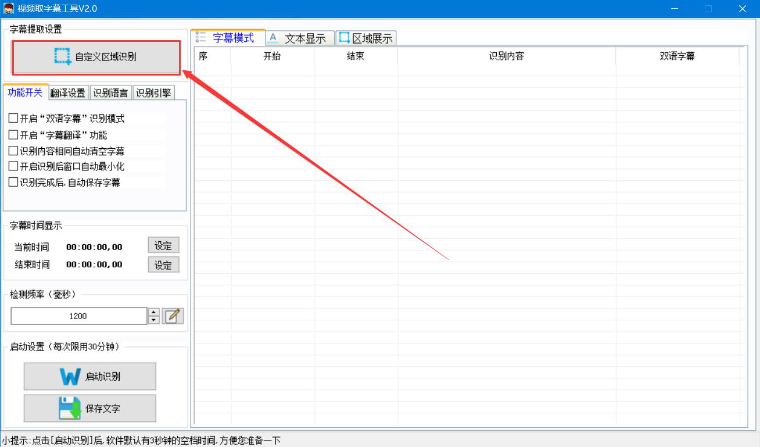Tick 开启识别后窗口自动最小化 checkbox
The image size is (760, 447).
[x=13, y=166]
